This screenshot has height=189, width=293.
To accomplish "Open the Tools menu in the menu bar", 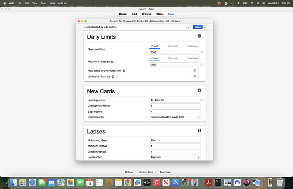I will 44,3.
